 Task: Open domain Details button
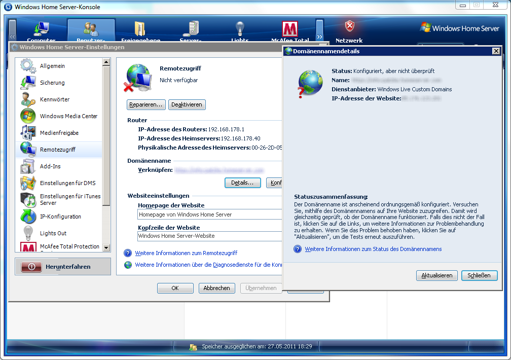(x=242, y=183)
